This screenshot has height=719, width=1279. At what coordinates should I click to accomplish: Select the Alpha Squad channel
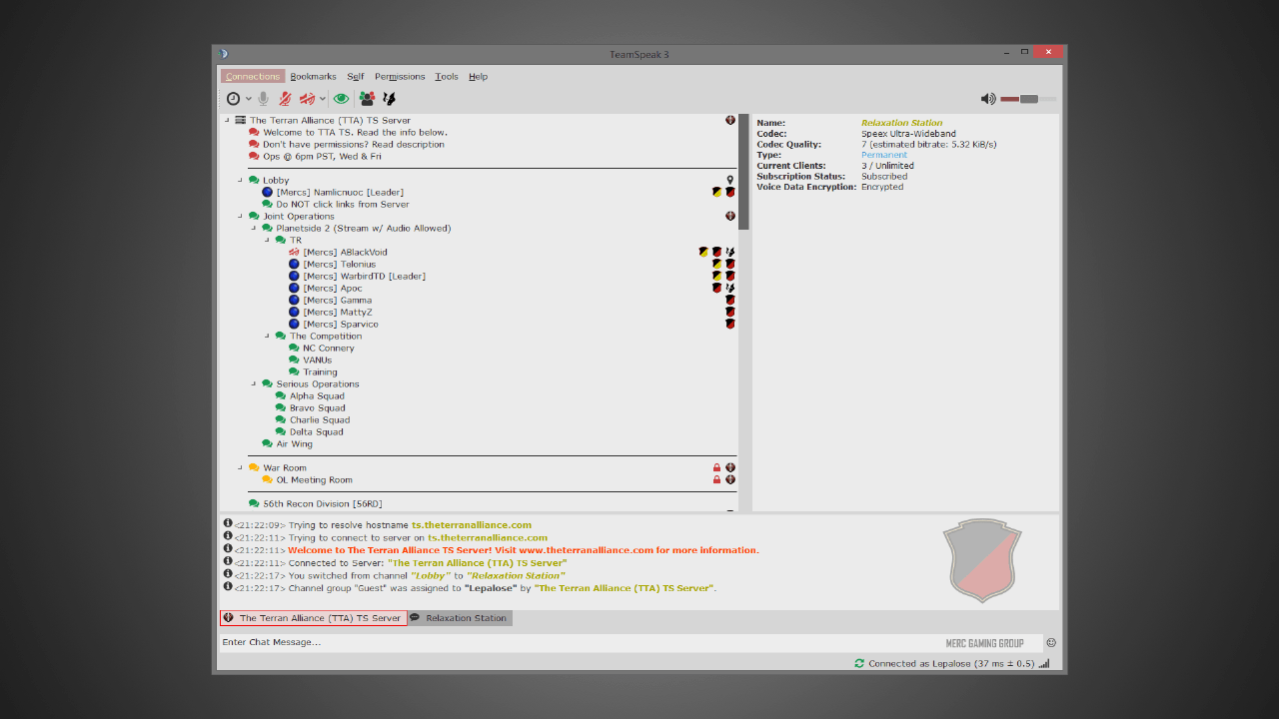coord(317,395)
